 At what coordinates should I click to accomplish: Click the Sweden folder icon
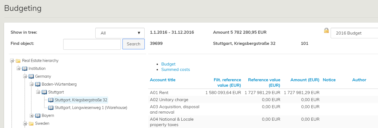(x=31, y=123)
